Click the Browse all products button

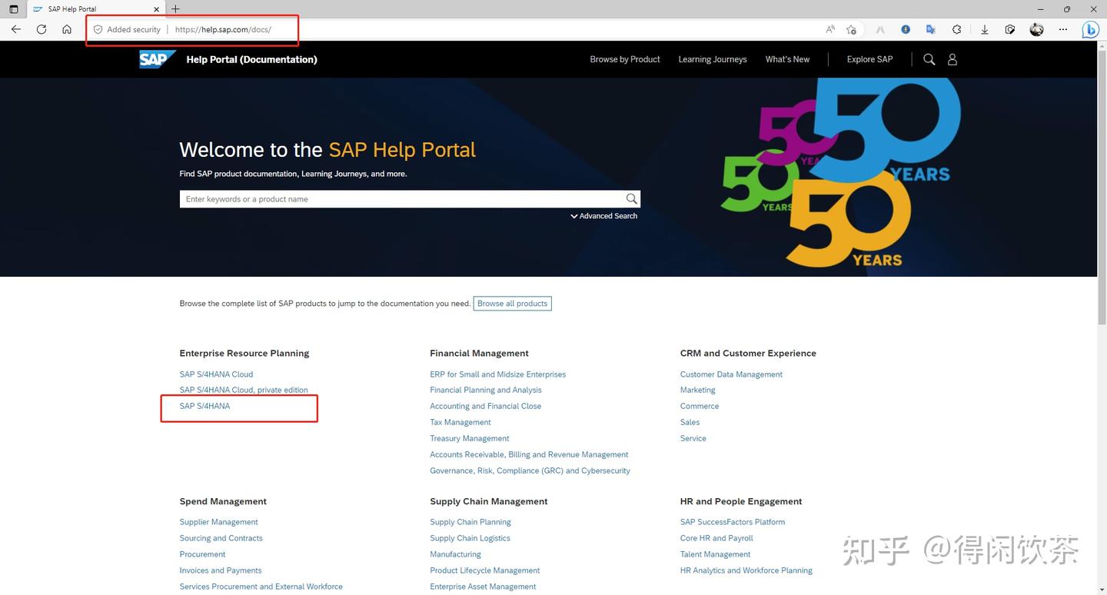512,303
